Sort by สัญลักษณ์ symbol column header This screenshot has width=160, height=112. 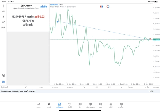pos(4,87)
